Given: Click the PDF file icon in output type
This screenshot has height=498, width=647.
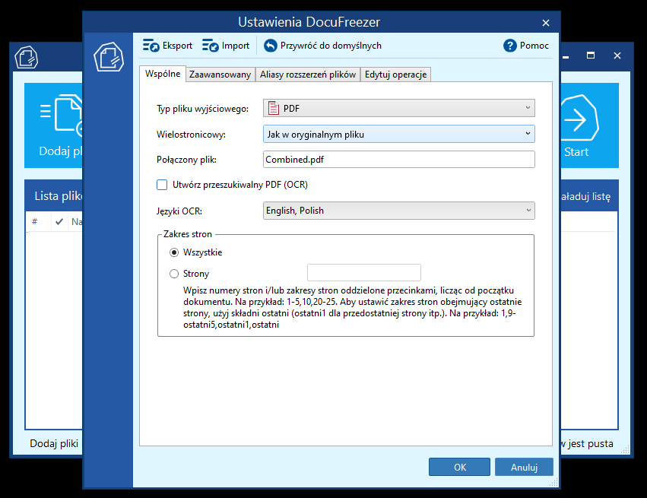Looking at the screenshot, I should click(273, 108).
